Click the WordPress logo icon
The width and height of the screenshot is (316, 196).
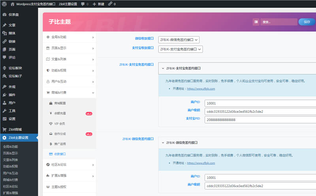[4, 4]
